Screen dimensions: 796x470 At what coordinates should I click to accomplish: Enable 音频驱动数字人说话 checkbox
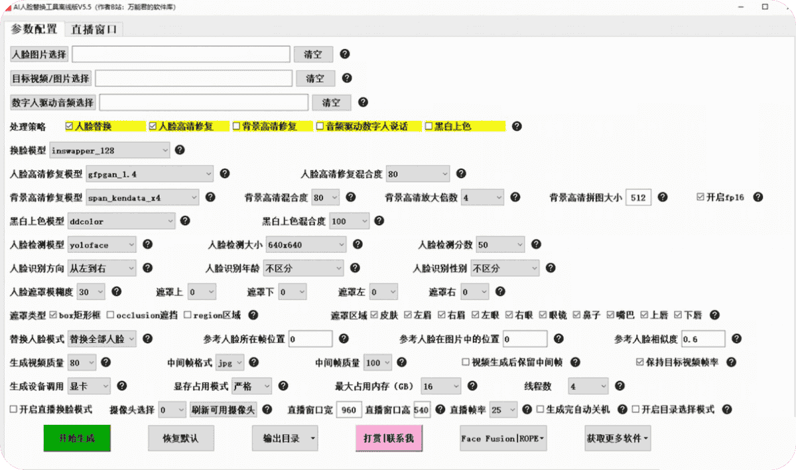tap(320, 126)
